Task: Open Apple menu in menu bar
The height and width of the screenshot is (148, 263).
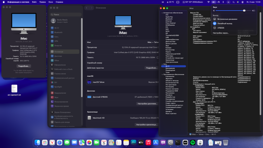Action: [x=4, y=2]
